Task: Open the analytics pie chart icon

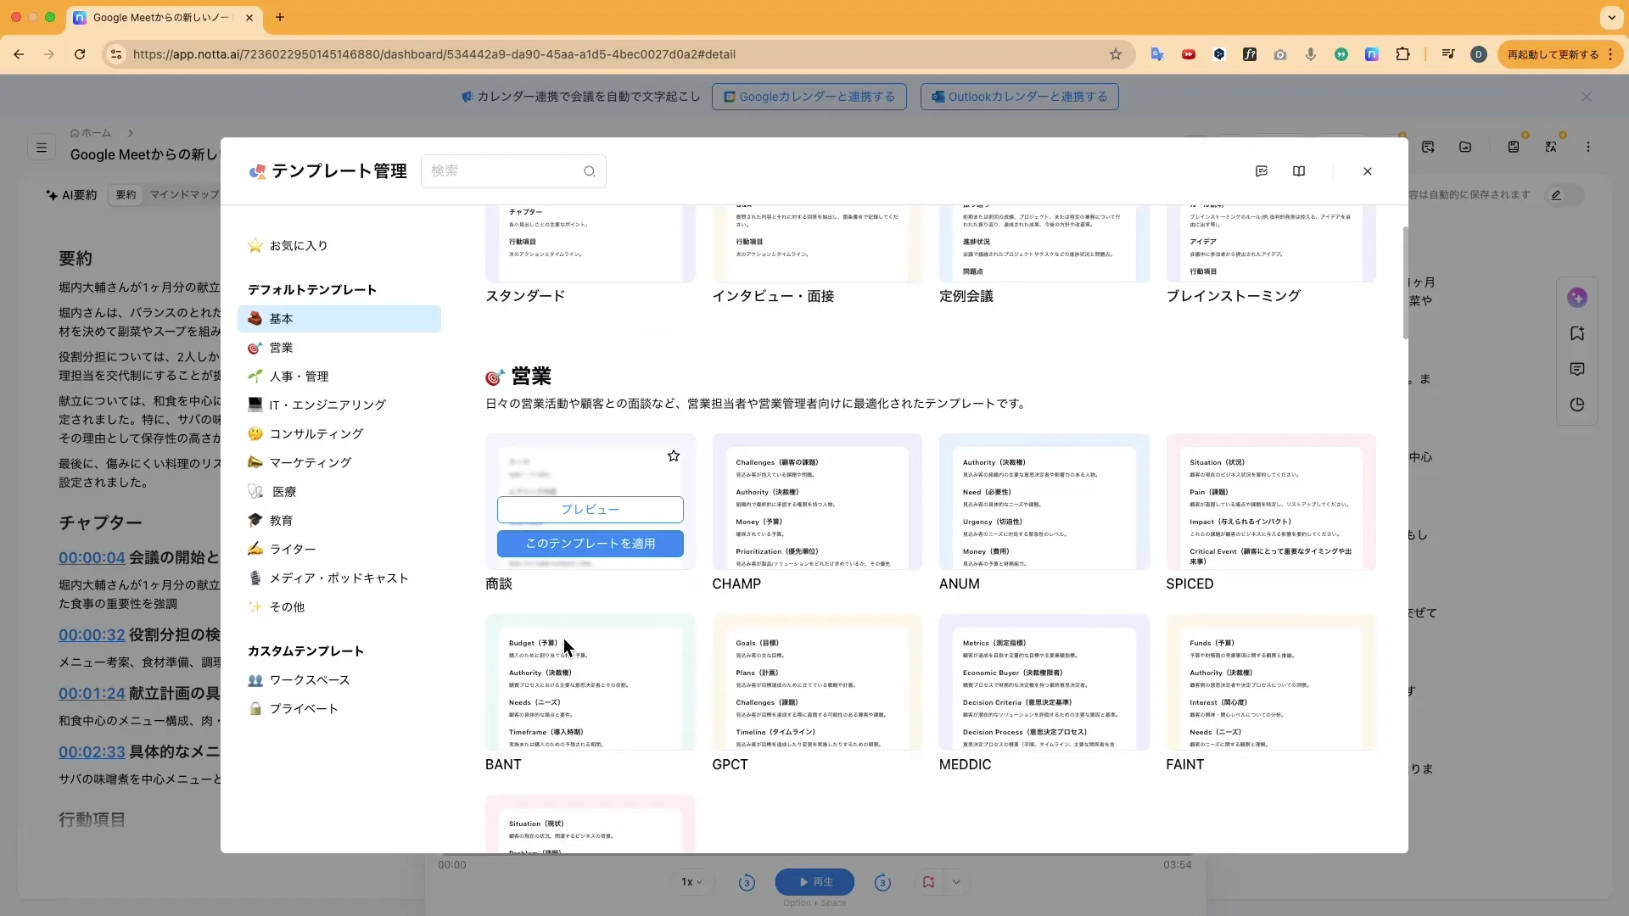Action: tap(1577, 405)
